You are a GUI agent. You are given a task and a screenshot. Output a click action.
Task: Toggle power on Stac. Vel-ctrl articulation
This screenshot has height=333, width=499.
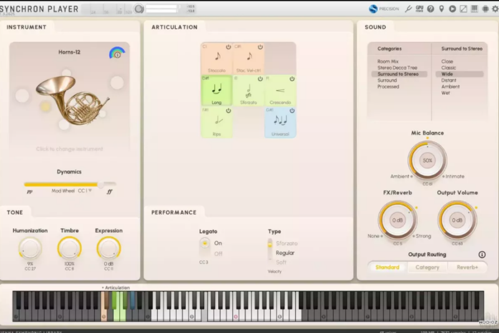click(260, 47)
